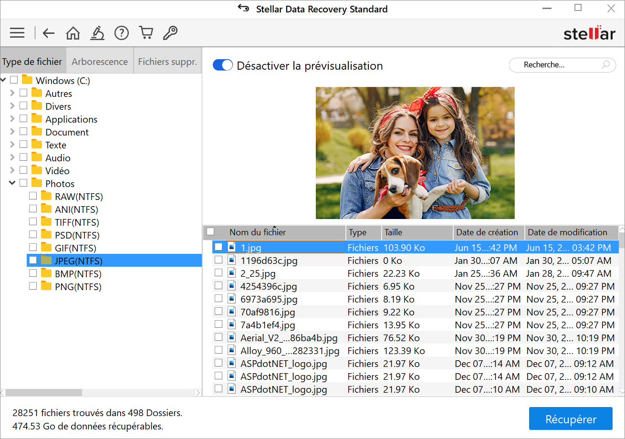Screen dimensions: 625x439
Task: Open the Fichiers suppr. tab
Action: (x=167, y=62)
